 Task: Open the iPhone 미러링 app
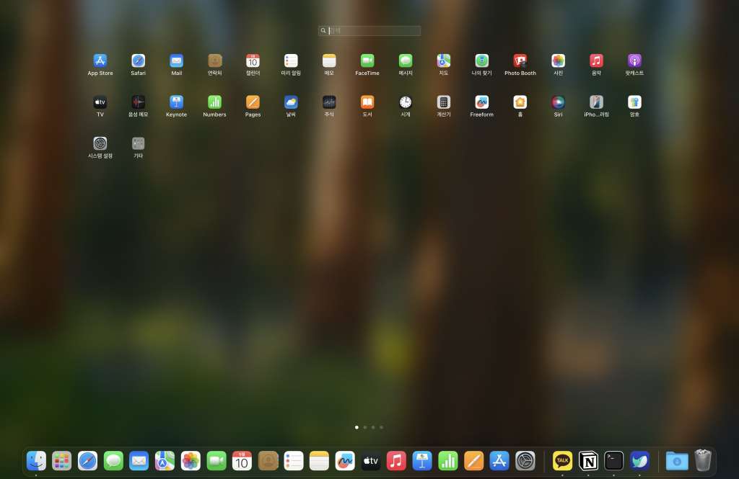596,102
